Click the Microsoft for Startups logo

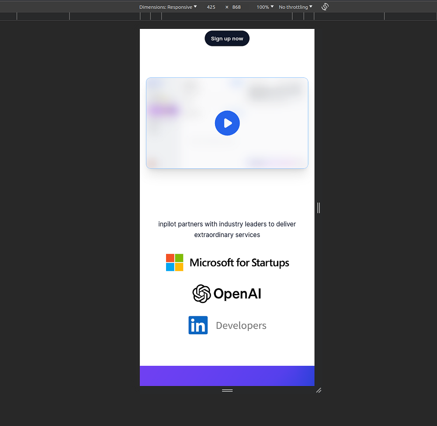[227, 262]
